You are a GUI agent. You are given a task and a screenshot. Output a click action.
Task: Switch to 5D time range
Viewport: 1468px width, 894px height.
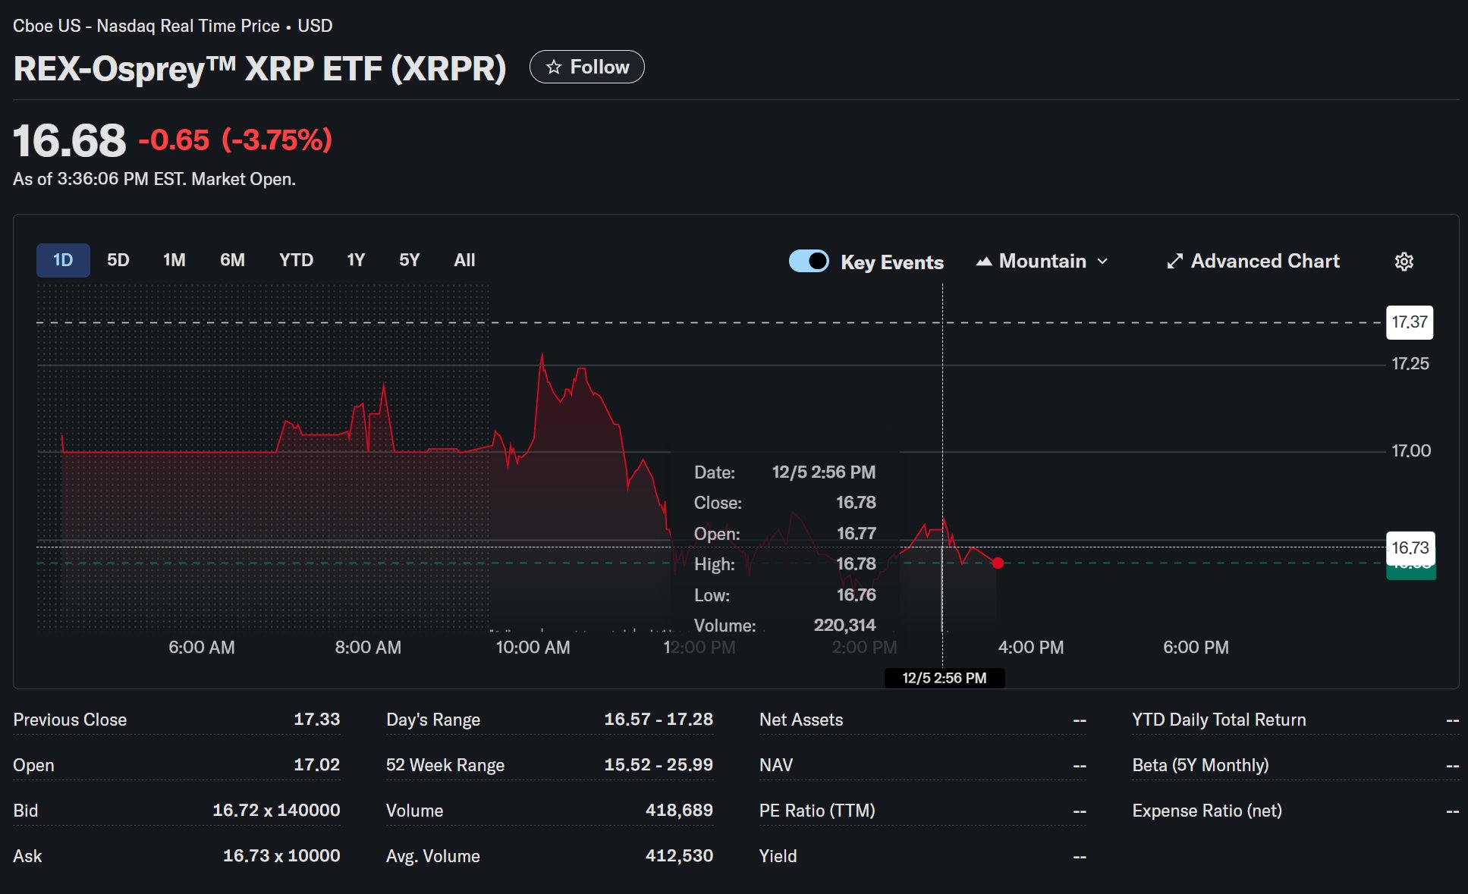pyautogui.click(x=118, y=260)
